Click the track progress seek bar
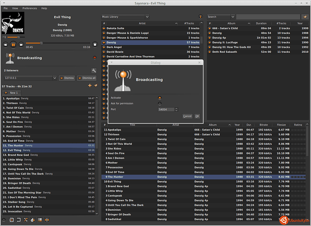The image size is (311, 226). (x=58, y=43)
